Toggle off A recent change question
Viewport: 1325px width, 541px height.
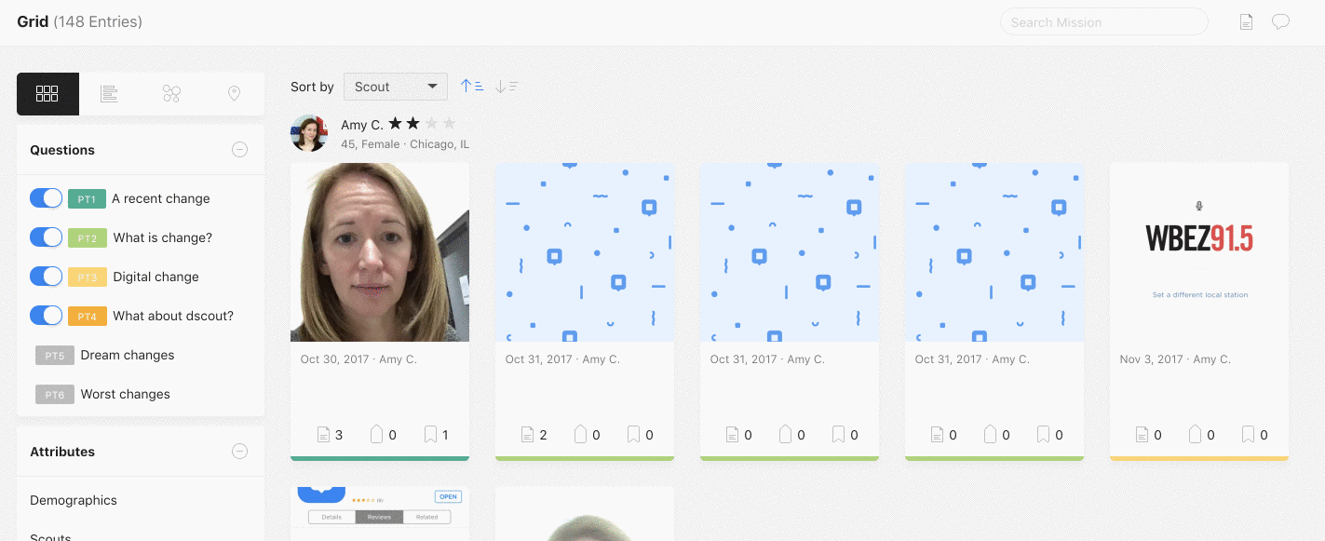click(x=46, y=198)
